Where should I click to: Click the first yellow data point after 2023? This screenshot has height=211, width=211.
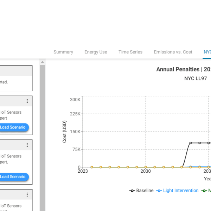(x=92, y=167)
